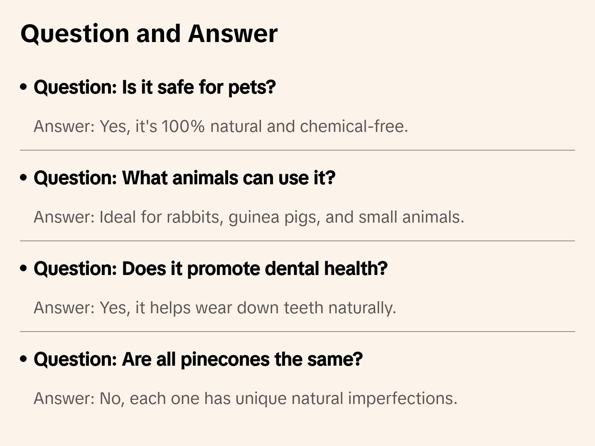Click the divider line below the chemical-free answer

click(297, 150)
